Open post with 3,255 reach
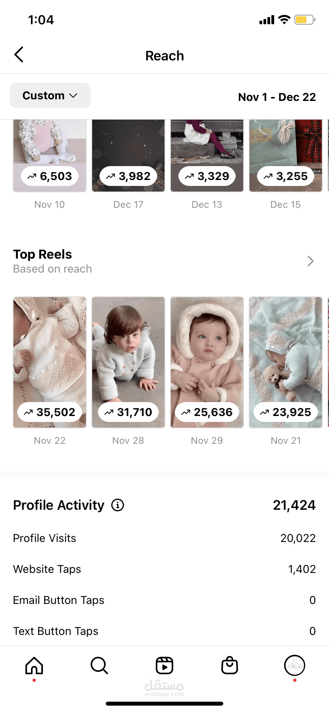Viewport: 329px width, 712px height. [x=286, y=156]
